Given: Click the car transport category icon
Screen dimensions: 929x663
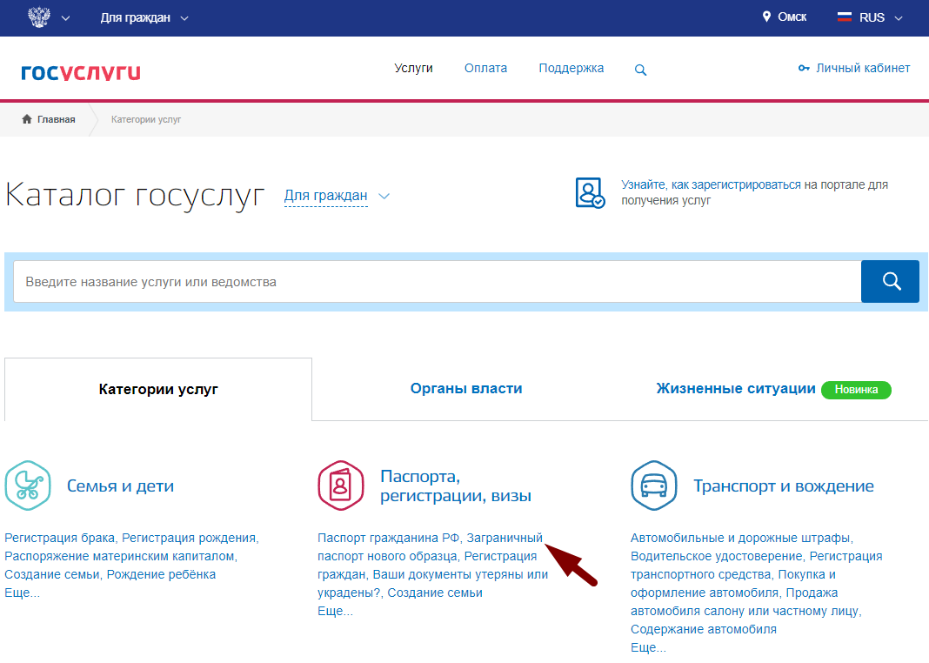Looking at the screenshot, I should coord(653,486).
